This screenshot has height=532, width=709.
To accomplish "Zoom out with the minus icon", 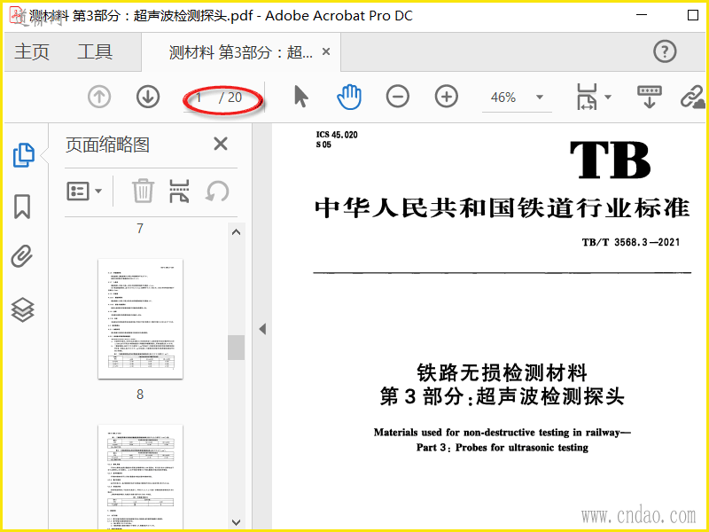I will coord(397,97).
